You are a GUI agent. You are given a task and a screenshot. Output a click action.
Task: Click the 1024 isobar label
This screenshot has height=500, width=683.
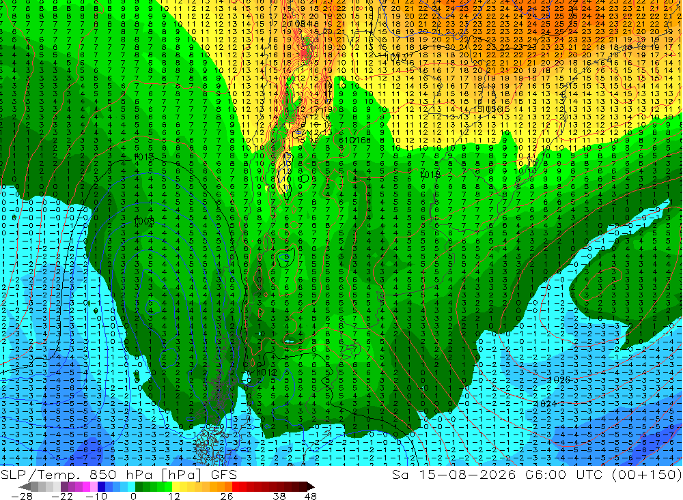point(545,404)
